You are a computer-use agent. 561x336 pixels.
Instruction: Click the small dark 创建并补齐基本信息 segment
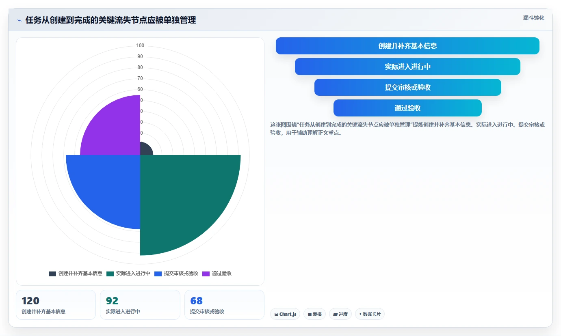tap(145, 150)
